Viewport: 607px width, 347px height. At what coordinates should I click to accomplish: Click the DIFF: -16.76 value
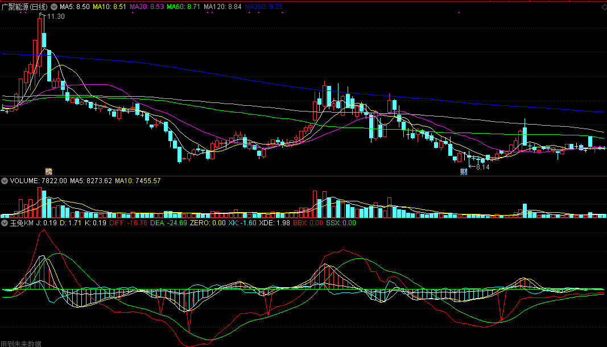128,223
